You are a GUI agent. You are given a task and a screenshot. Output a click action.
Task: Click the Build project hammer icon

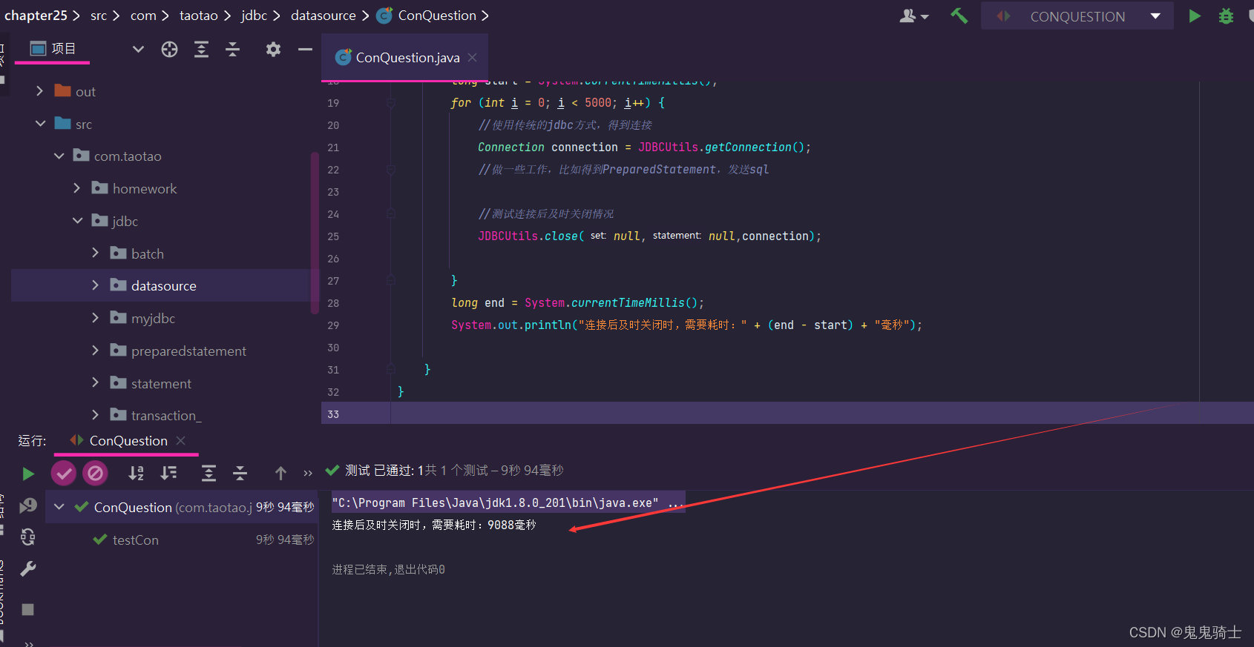point(959,16)
